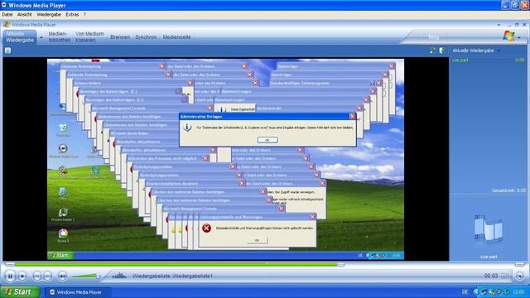Viewport: 530px width, 298px height.
Task: Click the icon right of the time display
Action: pyautogui.click(x=505, y=276)
